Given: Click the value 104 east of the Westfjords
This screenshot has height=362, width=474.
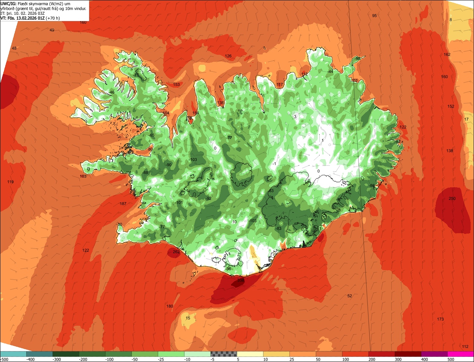Looking at the screenshot, I should (x=166, y=113).
